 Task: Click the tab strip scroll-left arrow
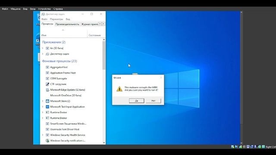[100, 24]
